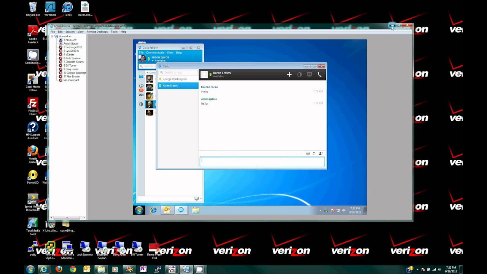Insert emoticon with the smiley icon

tap(308, 154)
